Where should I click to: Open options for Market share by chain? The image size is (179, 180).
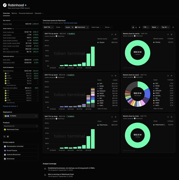click(x=172, y=117)
